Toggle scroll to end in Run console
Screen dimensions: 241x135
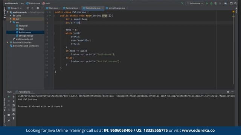click(x=14, y=110)
